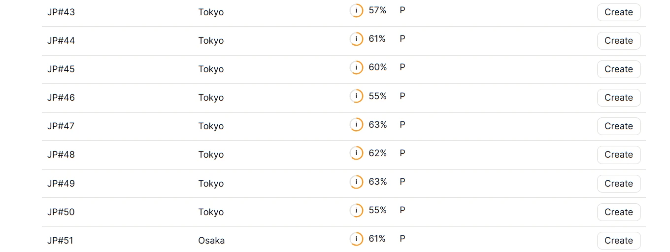Show info for the JP#47 load indicator
The height and width of the screenshot is (252, 670).
356,125
